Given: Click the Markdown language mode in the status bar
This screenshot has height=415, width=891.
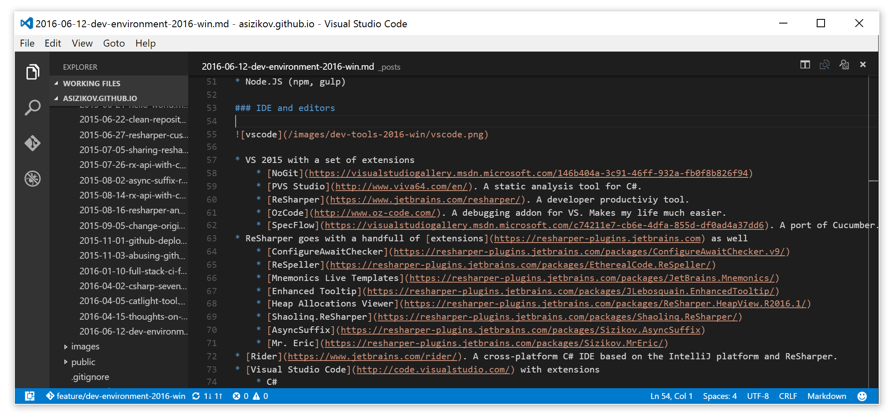Looking at the screenshot, I should [x=827, y=396].
